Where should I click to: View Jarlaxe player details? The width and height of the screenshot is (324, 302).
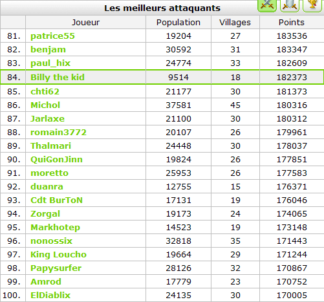[47, 118]
